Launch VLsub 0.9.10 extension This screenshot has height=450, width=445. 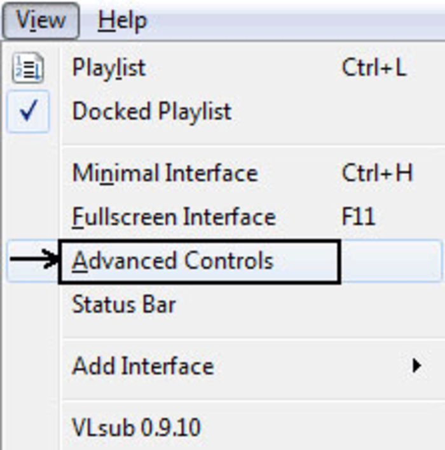click(x=136, y=428)
